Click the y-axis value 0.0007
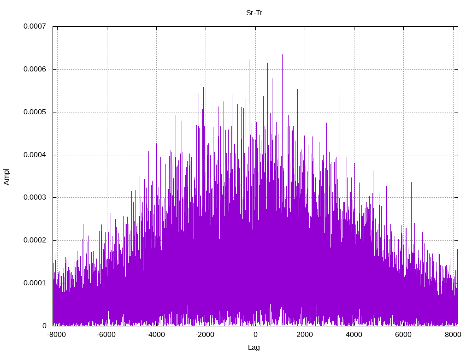This screenshot has width=472, height=354. pyautogui.click(x=35, y=26)
